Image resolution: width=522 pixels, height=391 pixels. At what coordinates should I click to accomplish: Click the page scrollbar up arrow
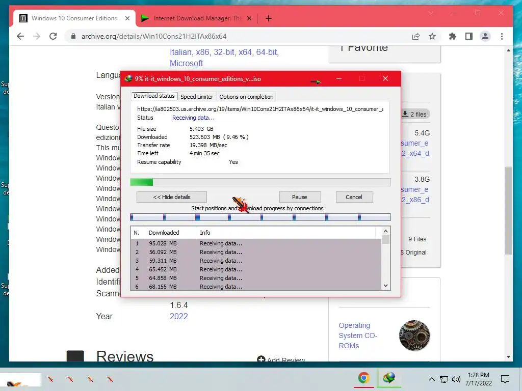tap(508, 50)
